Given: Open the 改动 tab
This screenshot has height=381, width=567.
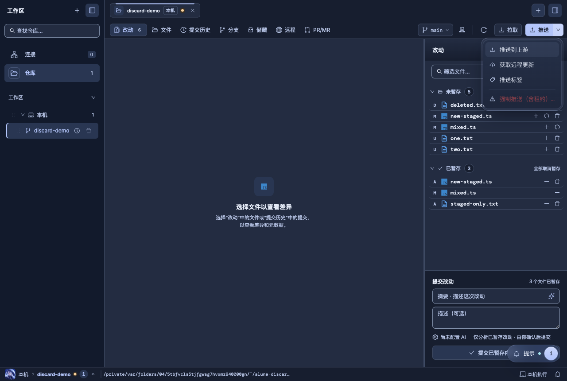Looking at the screenshot, I should pos(128,30).
